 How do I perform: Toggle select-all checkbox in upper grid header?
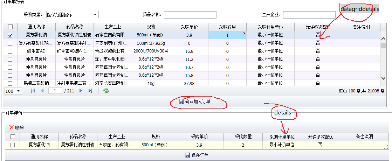(x=10, y=27)
